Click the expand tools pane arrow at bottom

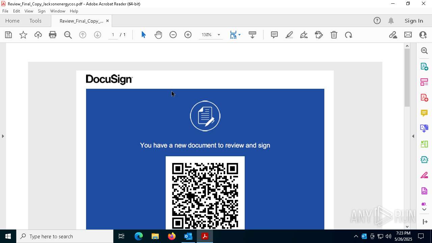click(x=425, y=222)
